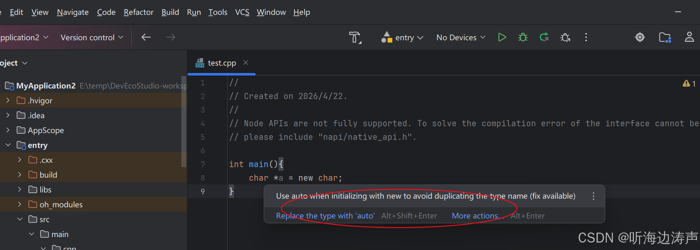Switch to the test.cpp tab

pos(222,63)
